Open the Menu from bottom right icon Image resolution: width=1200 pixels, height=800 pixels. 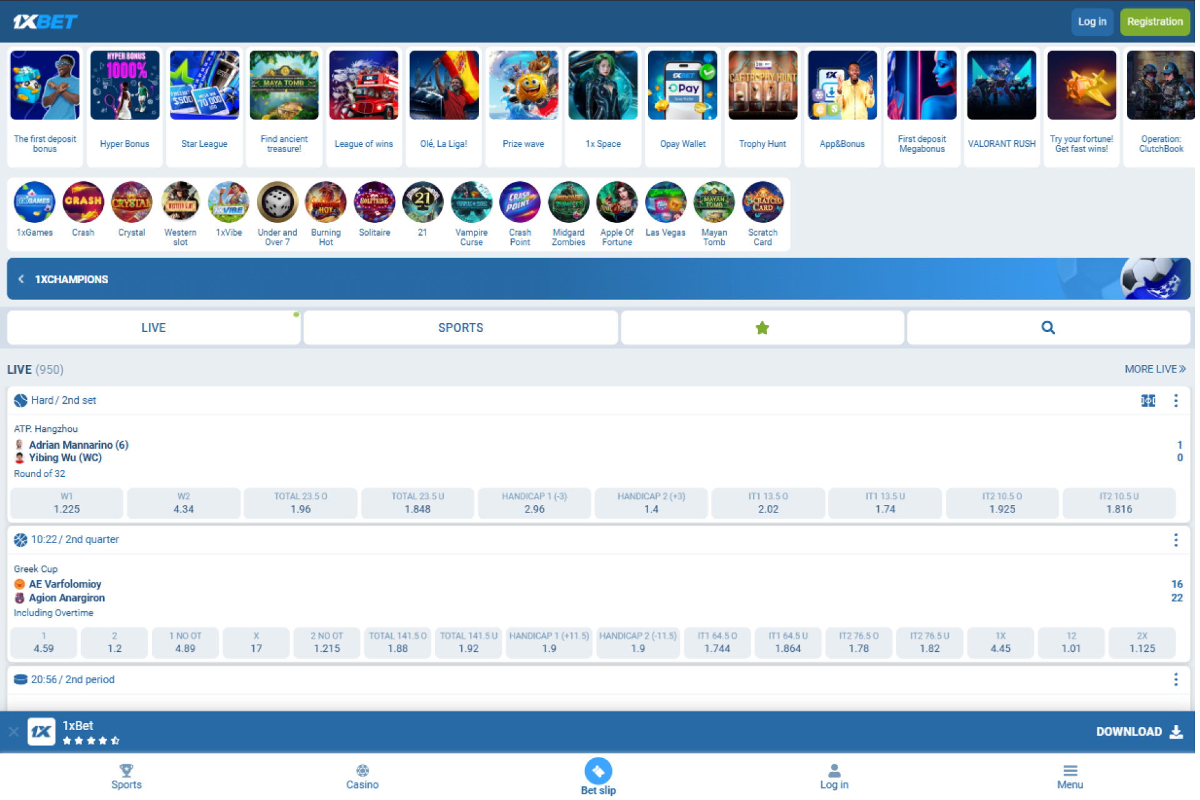(1070, 775)
